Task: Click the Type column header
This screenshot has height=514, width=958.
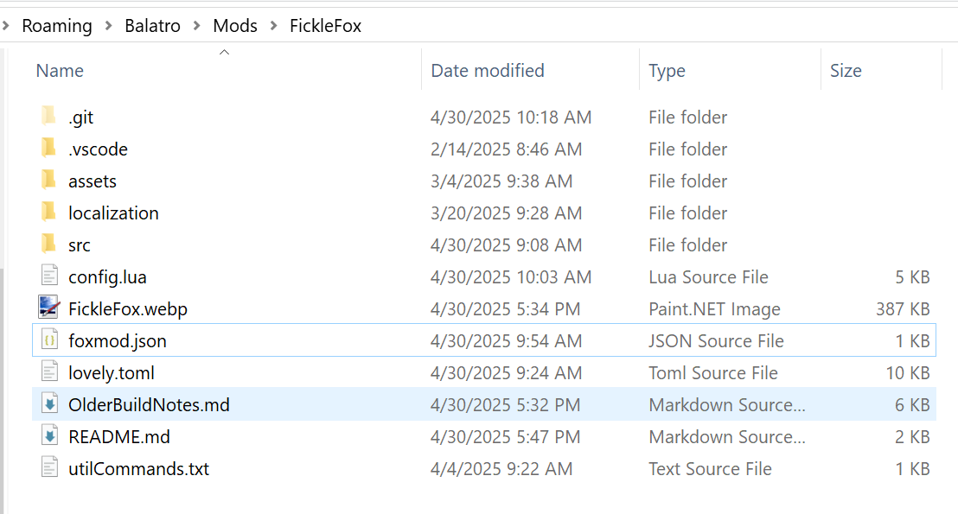Action: (667, 71)
